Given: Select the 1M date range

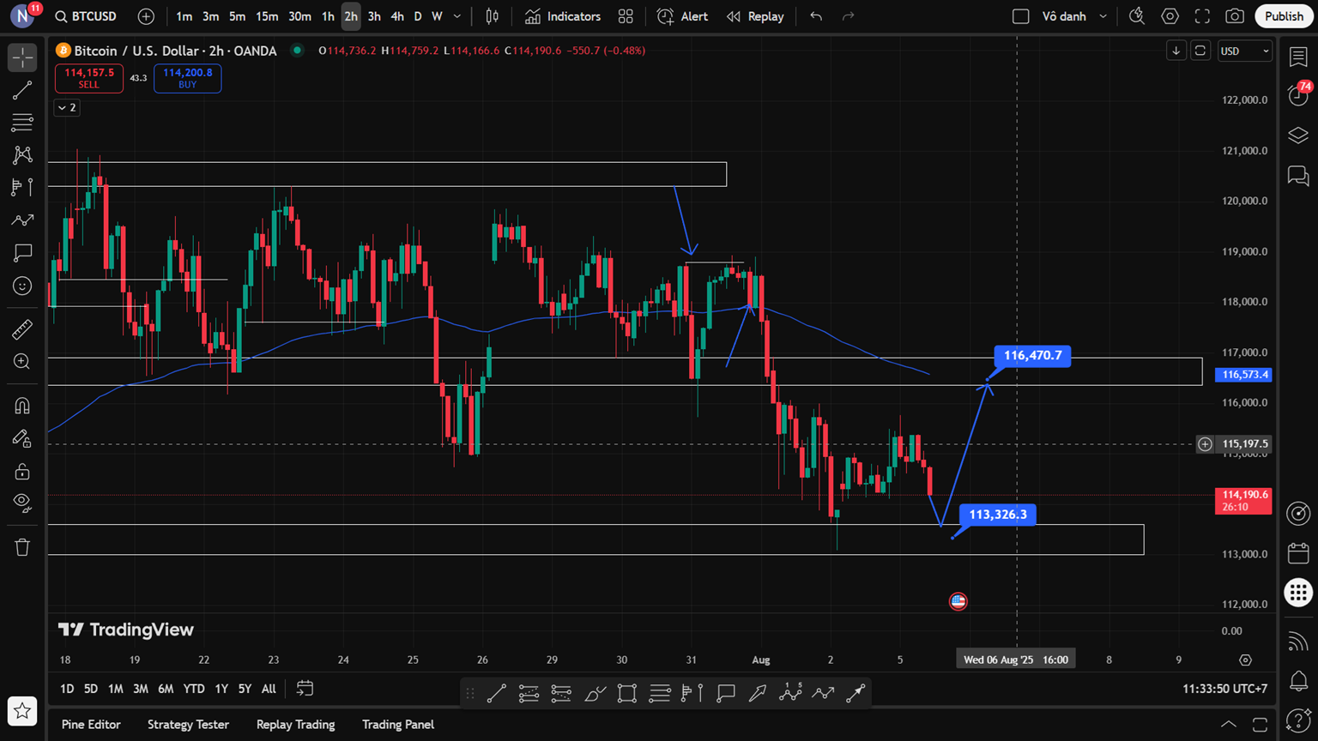Looking at the screenshot, I should [116, 689].
